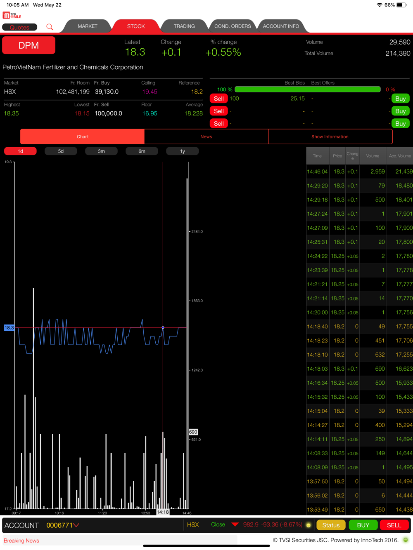Tap the Reference price 18.2
The height and width of the screenshot is (550, 413).
[197, 92]
